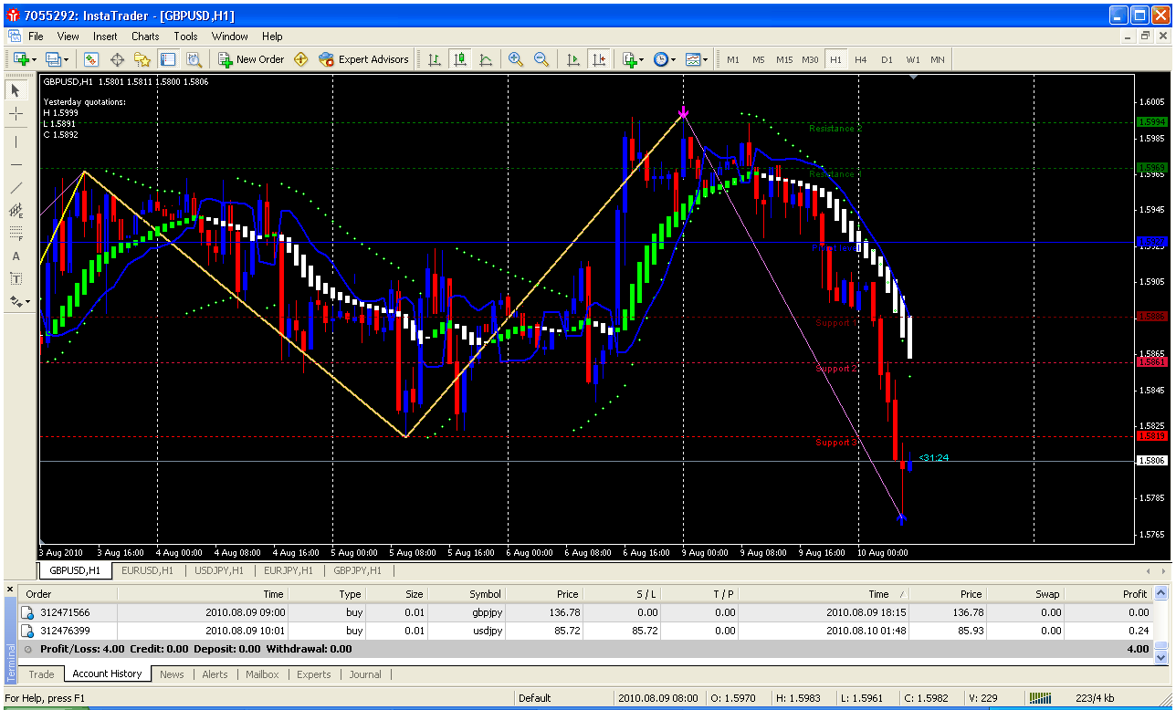Screen dimensions: 1176x710
Task: Open the chart Templates dropdown
Action: coord(697,59)
